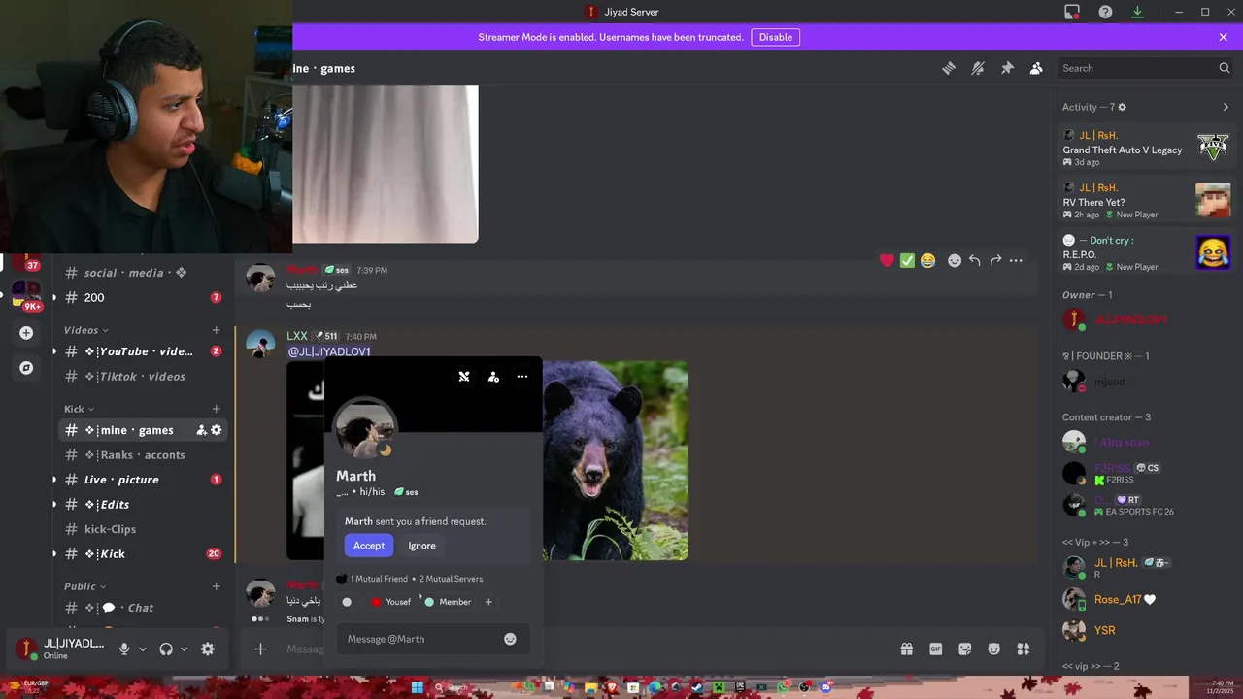Collapse the Kick category

(x=79, y=409)
